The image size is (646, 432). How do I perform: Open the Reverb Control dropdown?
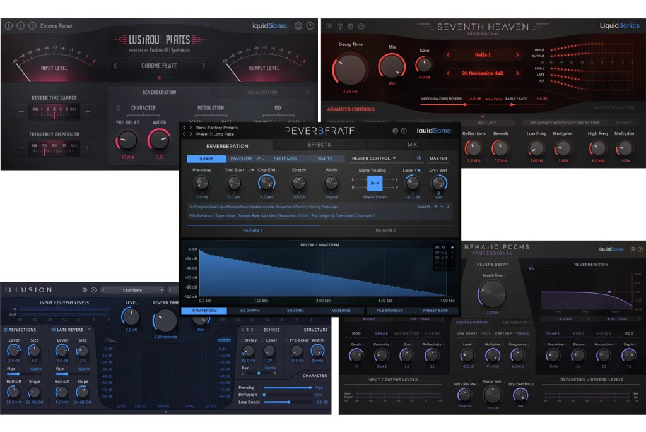click(373, 159)
